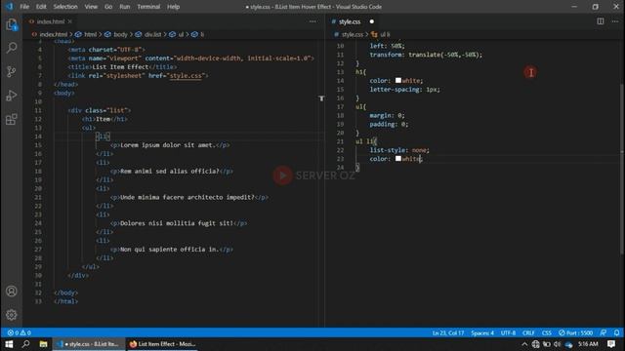The width and height of the screenshot is (625, 351).
Task: Open the Help menu
Action: coord(174,7)
